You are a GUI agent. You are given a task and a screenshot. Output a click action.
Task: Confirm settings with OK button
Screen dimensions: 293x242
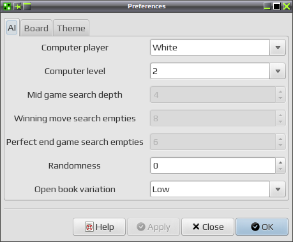pos(262,227)
